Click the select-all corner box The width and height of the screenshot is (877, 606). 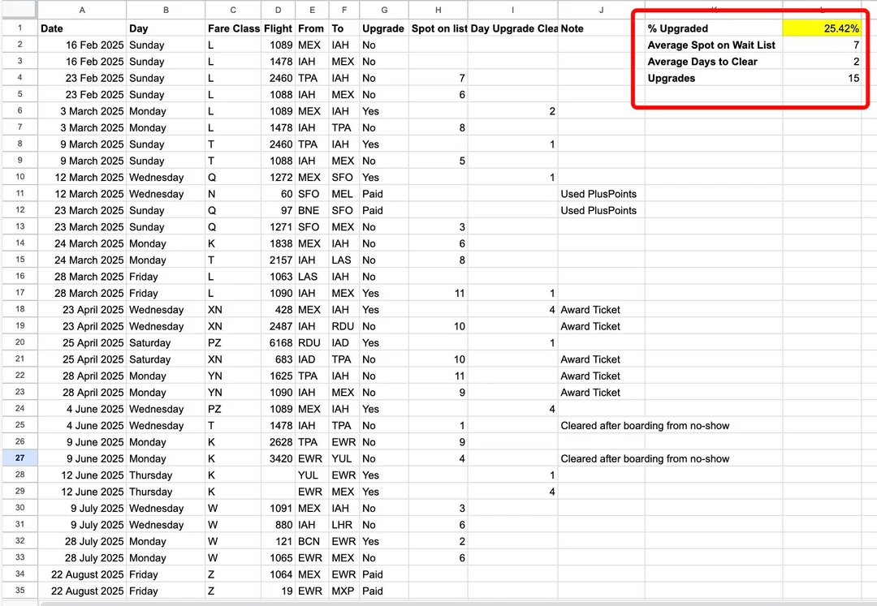[x=19, y=10]
